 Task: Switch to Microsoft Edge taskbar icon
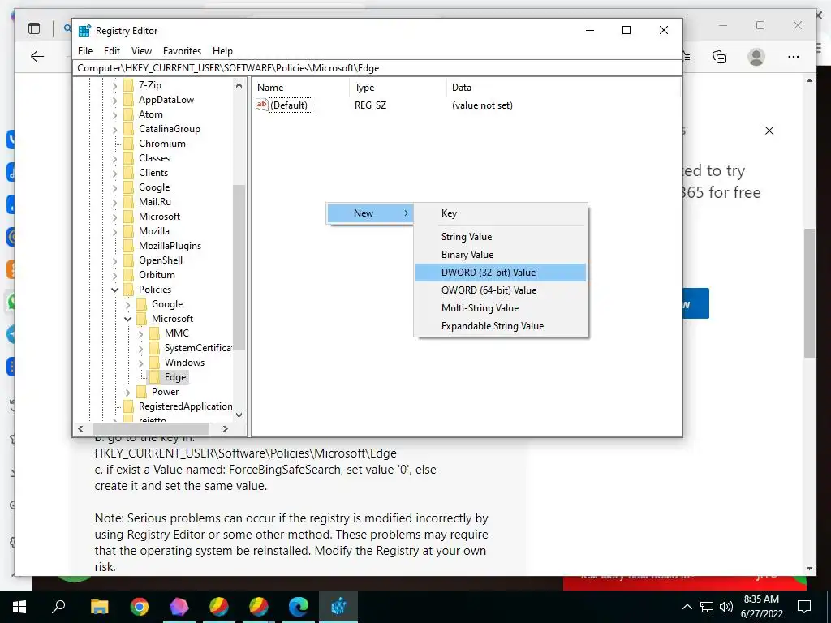299,607
